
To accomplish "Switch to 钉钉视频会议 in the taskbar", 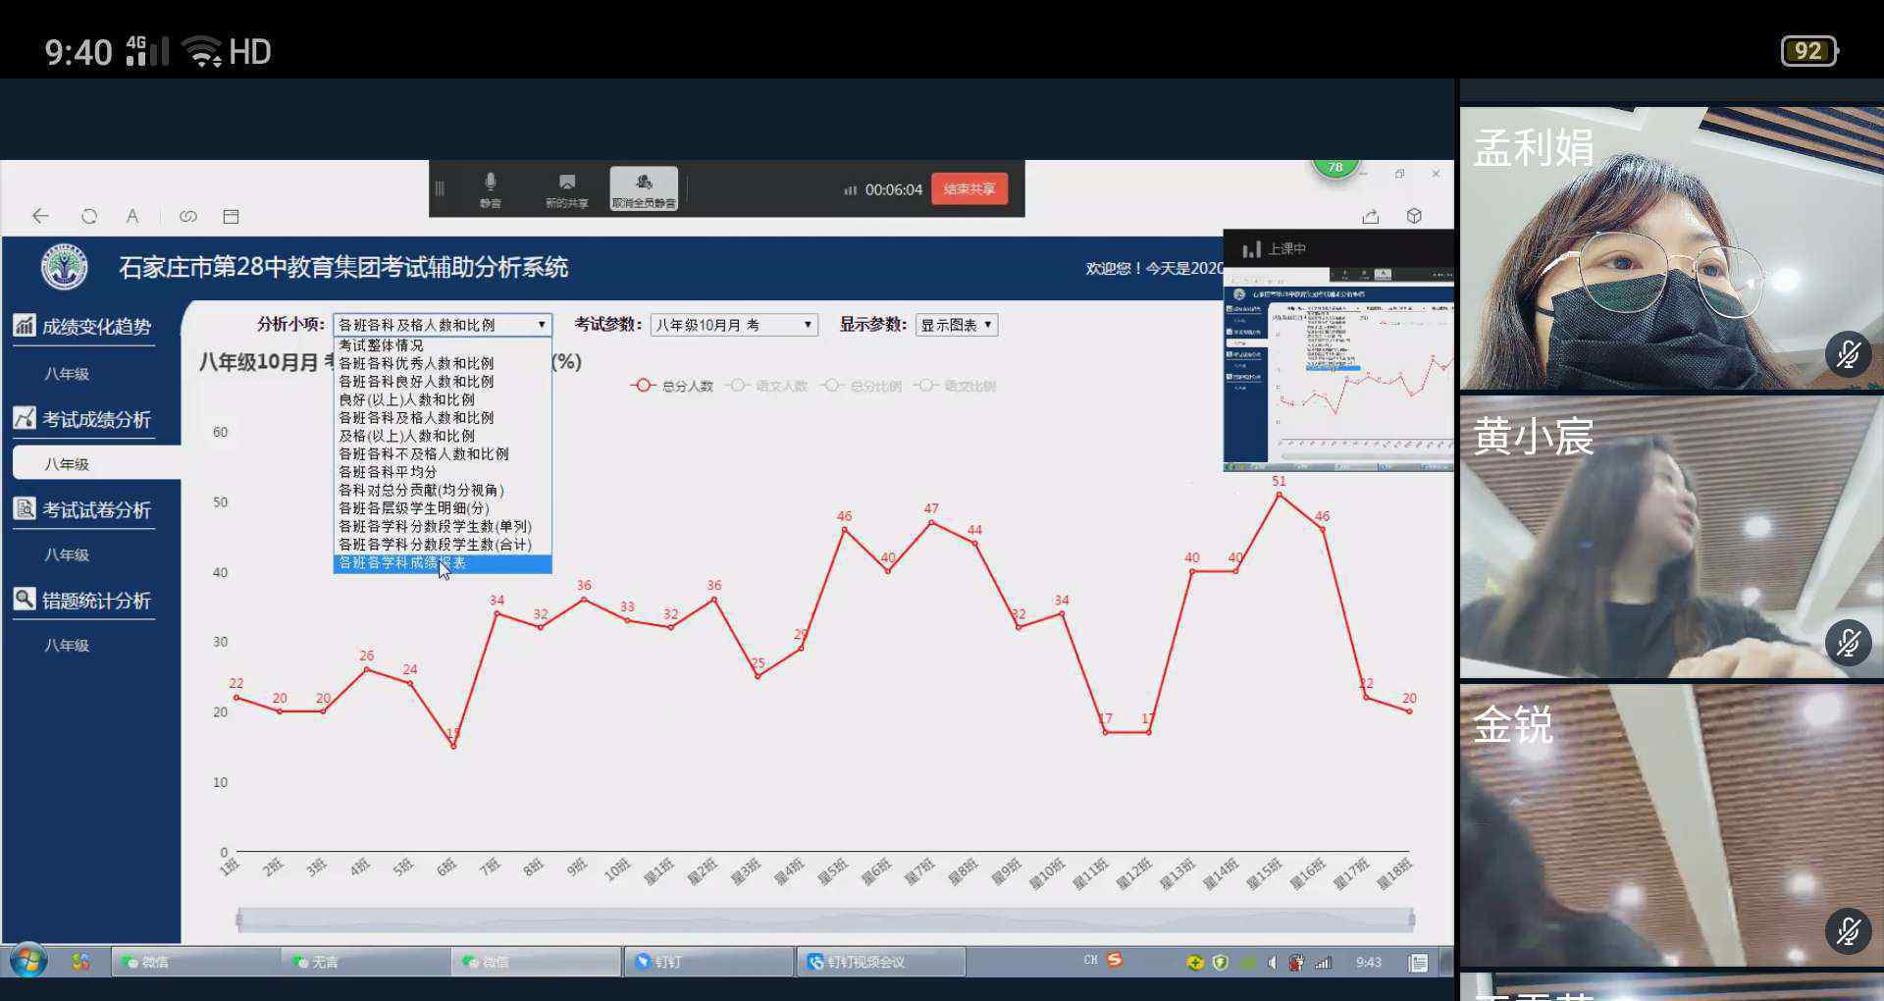I will [881, 962].
